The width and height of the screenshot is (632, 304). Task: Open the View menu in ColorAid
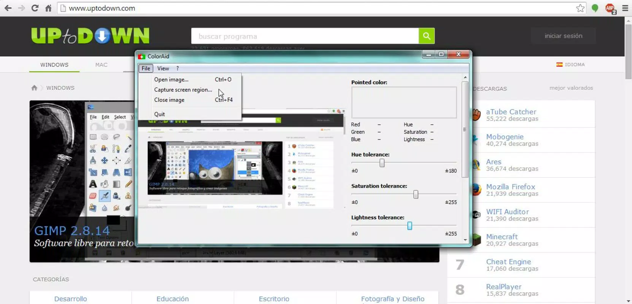click(x=163, y=68)
